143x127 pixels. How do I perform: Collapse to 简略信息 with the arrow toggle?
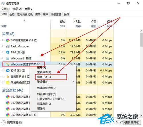tap(3, 122)
